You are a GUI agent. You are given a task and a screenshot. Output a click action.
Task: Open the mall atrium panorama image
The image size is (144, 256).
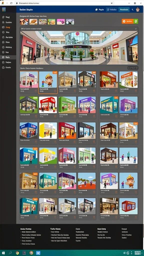[x=79, y=47]
